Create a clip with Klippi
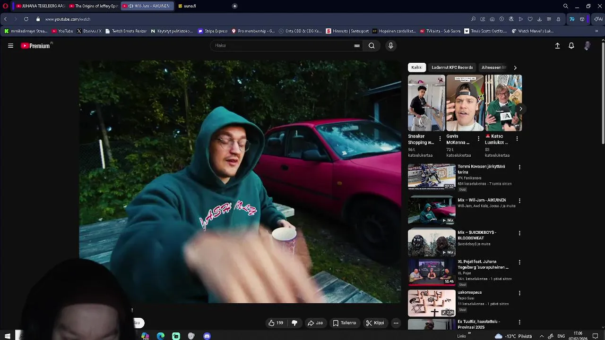The image size is (605, 340). (x=375, y=323)
